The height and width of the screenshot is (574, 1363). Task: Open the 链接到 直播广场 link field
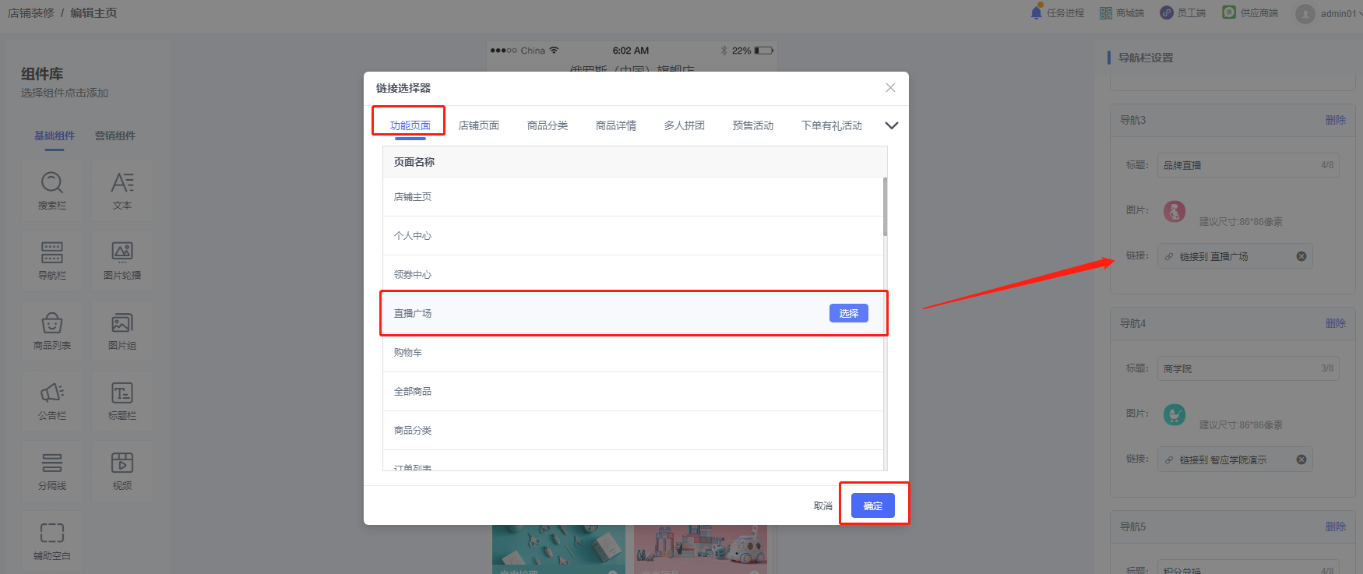(x=1235, y=256)
